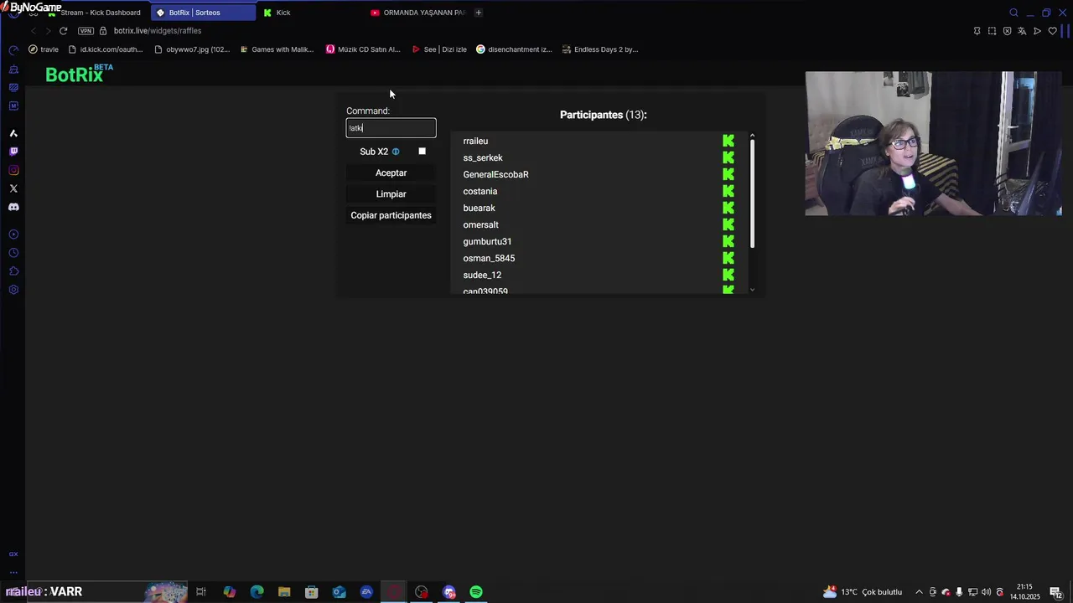
Task: Open the snapshot capture icon in toolbar
Action: [992, 31]
